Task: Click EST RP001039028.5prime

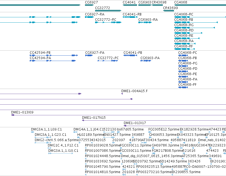Action: [103, 145]
